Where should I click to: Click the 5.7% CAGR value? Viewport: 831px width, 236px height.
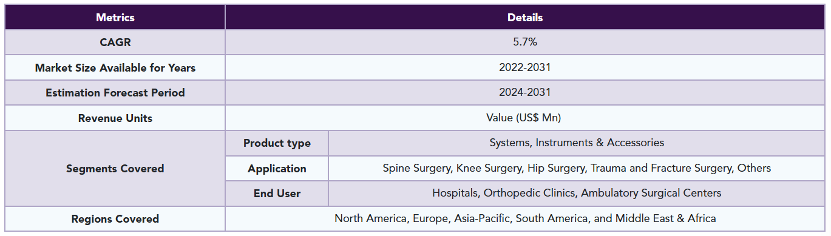coord(525,42)
